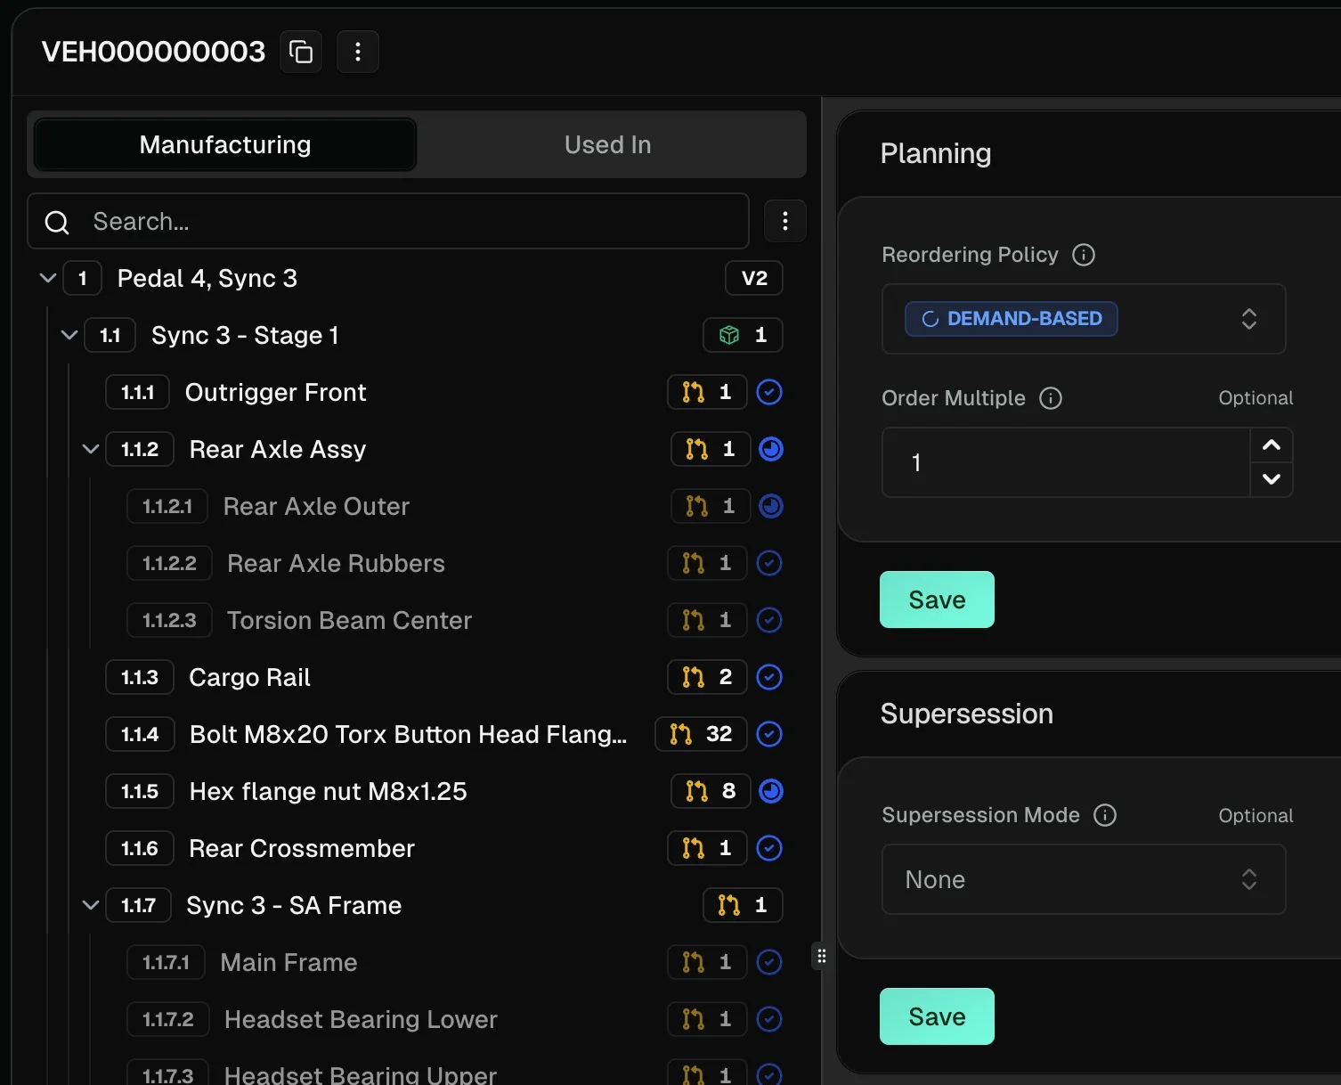
Task: Click Reordering Policy info icon
Action: click(1084, 255)
